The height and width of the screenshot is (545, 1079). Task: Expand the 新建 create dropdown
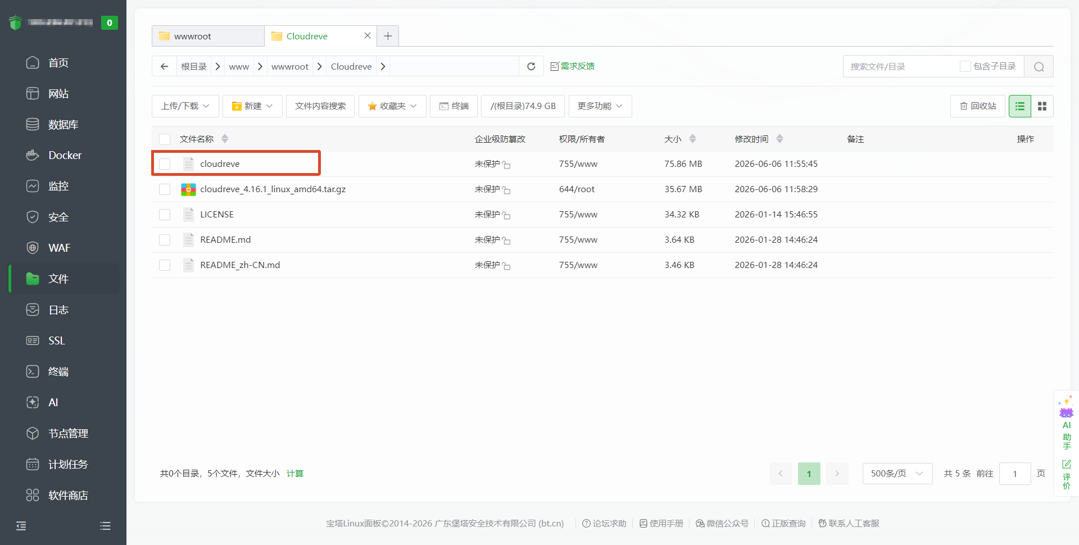(252, 106)
